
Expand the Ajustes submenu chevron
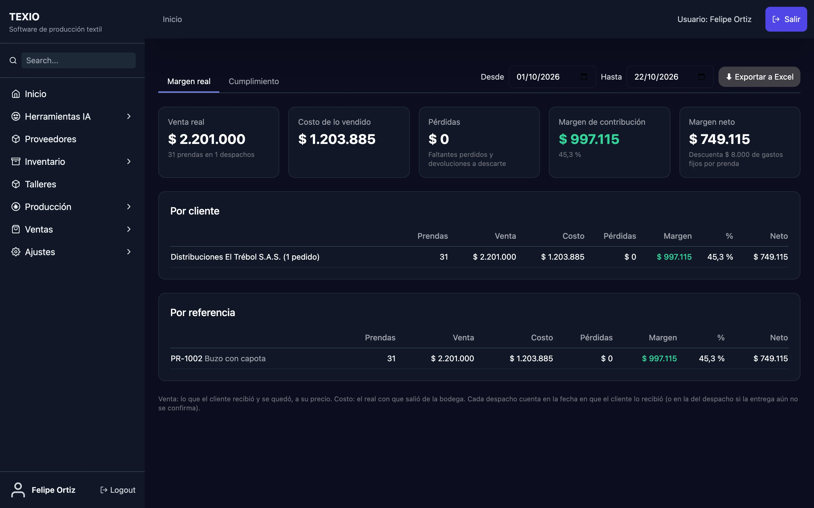click(x=129, y=252)
